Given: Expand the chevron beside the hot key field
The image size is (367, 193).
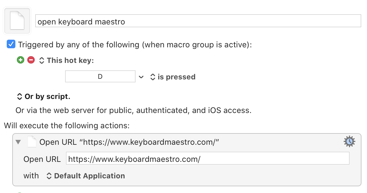Looking at the screenshot, I should coord(141,77).
